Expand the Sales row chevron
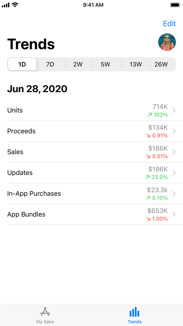This screenshot has width=183, height=326. coord(174,152)
